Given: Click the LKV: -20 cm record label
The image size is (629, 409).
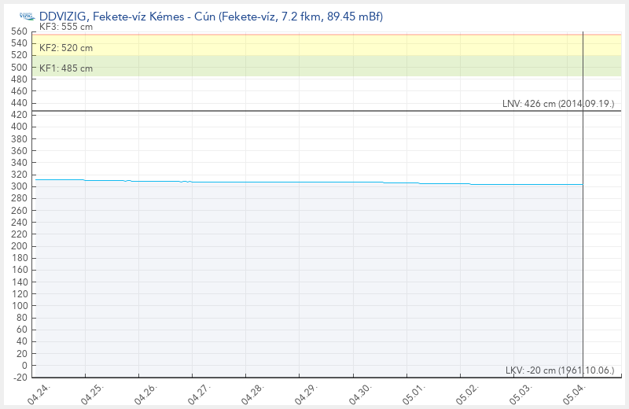Looking at the screenshot, I should tap(560, 370).
